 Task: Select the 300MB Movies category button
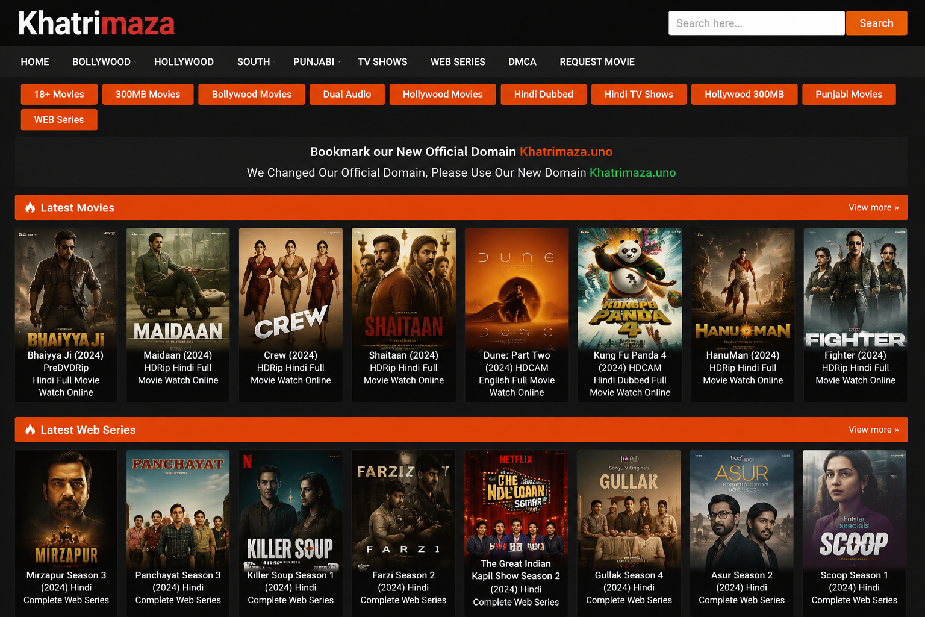tap(148, 94)
